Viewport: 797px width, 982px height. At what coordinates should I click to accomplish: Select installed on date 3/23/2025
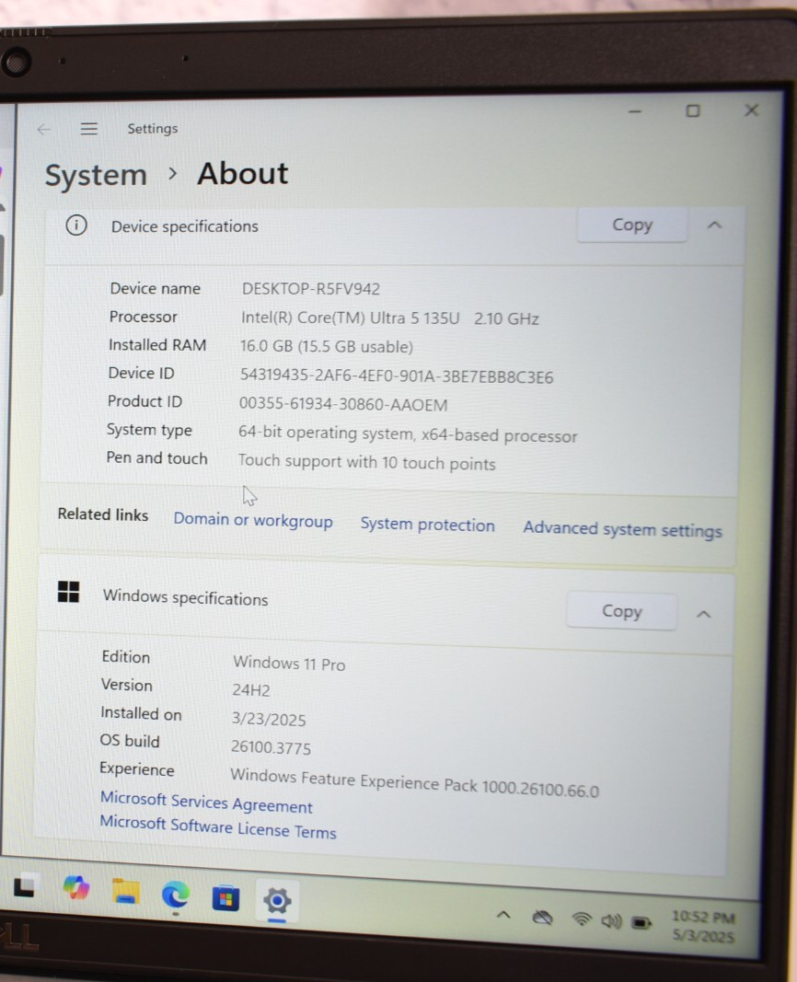tap(269, 719)
